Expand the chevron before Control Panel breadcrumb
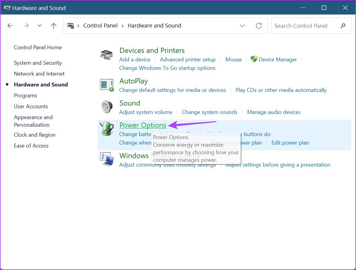The image size is (356, 270). [x=78, y=26]
